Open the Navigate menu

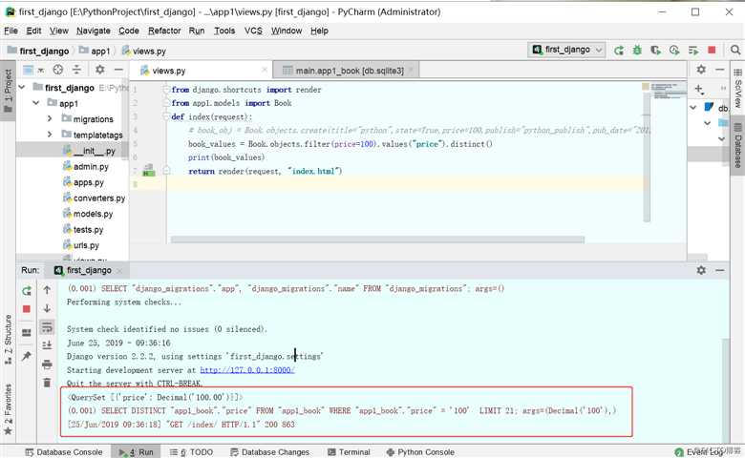94,31
